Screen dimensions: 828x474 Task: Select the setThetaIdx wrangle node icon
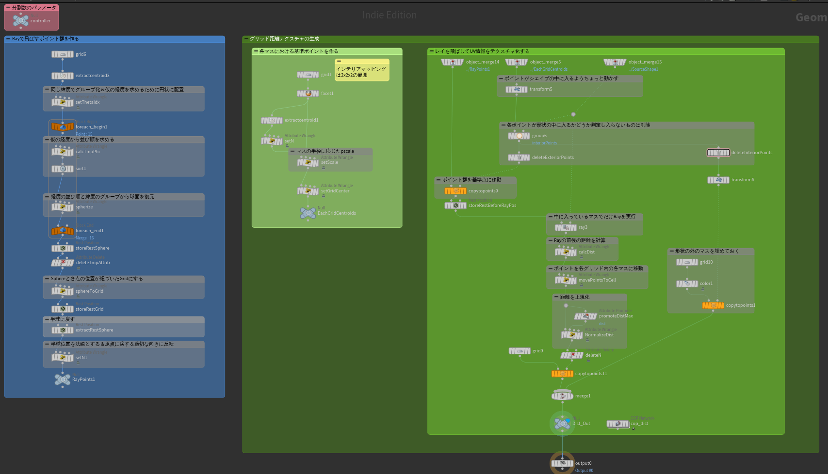coord(63,102)
